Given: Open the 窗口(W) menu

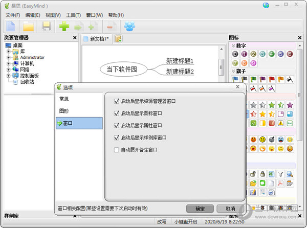Looking at the screenshot, I should (x=94, y=15).
